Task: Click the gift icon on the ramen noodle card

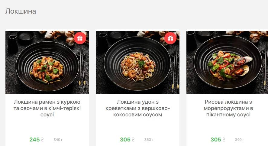Action: (80, 38)
